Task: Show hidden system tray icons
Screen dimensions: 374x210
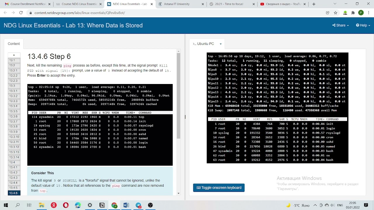Action: coord(315,205)
